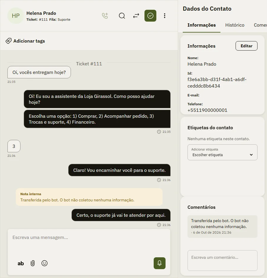Click the Etiquetas do contato heading

coord(210,128)
